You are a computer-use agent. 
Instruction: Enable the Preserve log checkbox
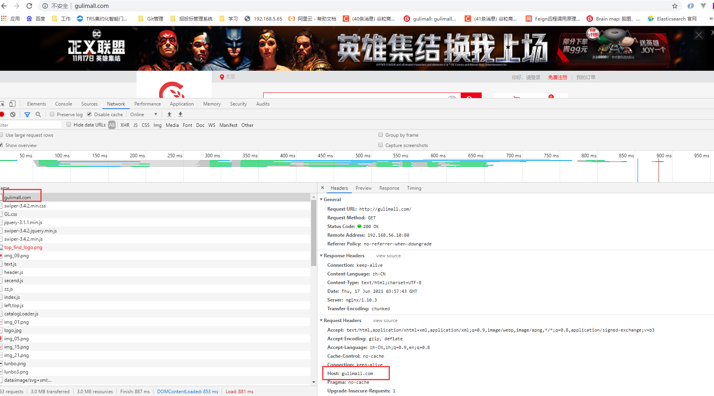pyautogui.click(x=52, y=114)
